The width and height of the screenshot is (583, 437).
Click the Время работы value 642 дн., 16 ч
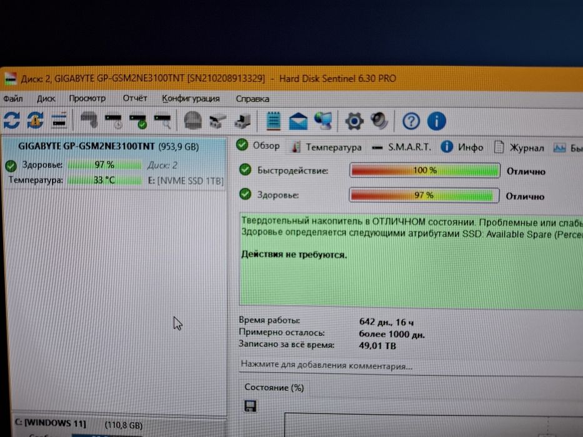coord(386,322)
